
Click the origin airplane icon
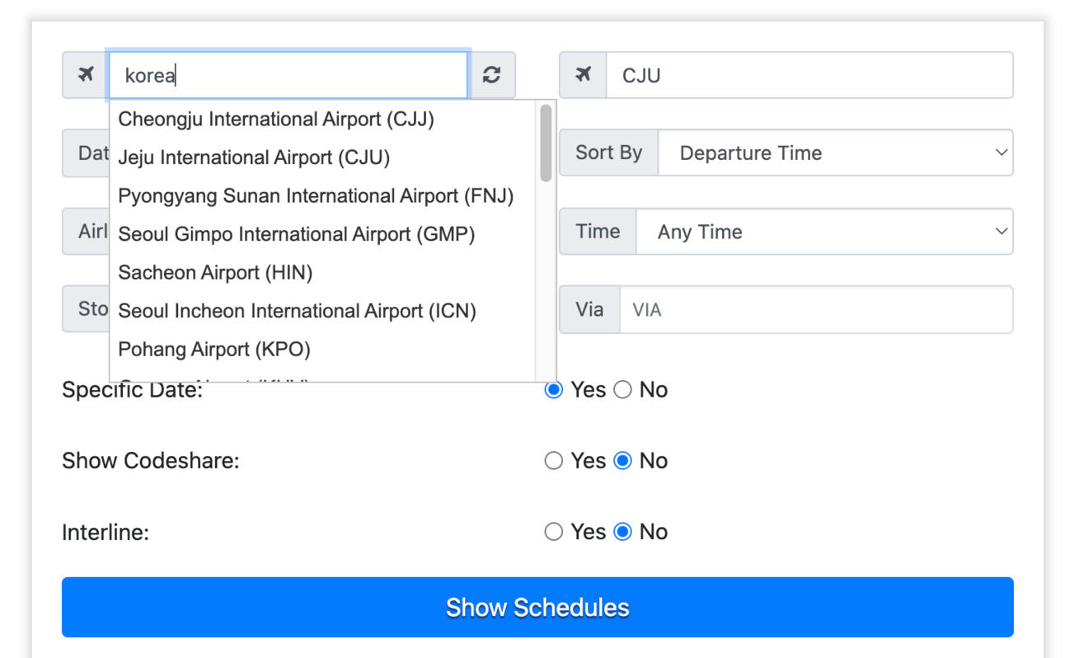coord(86,75)
